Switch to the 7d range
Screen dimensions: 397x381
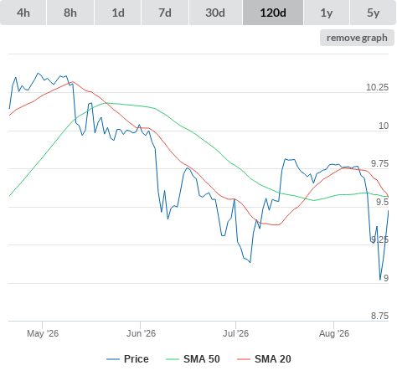pyautogui.click(x=165, y=13)
